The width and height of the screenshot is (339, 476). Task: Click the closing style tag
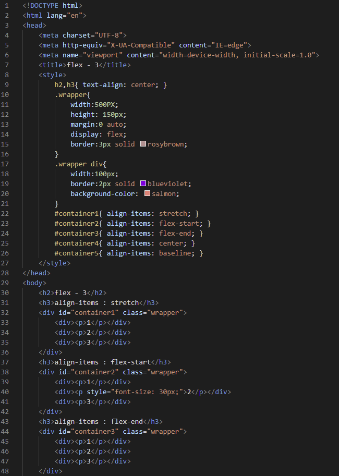tap(54, 263)
